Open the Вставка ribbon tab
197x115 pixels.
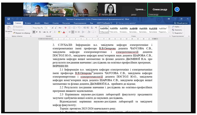pos(28,23)
